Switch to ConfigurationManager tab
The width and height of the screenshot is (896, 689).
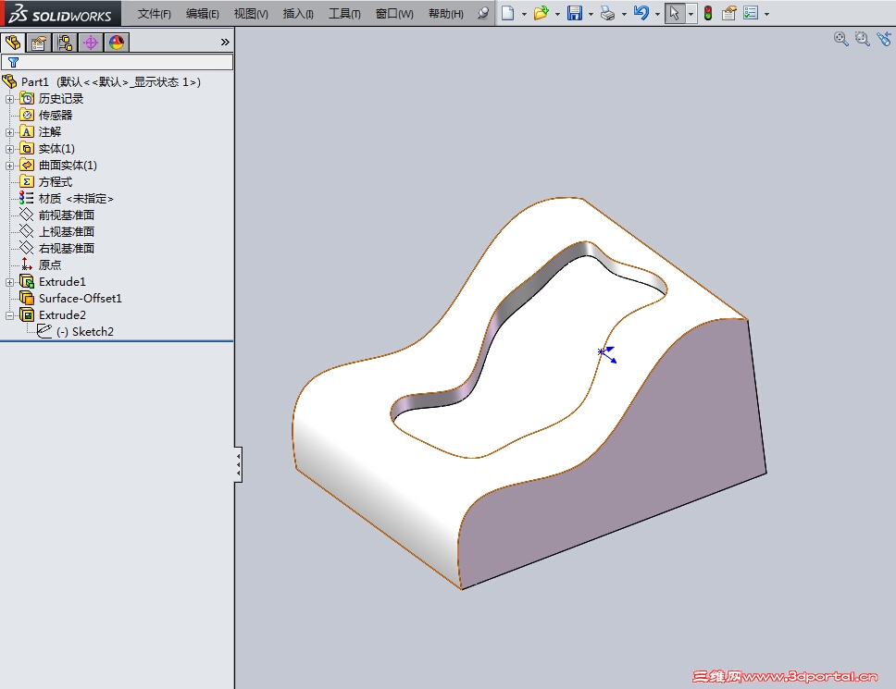(65, 43)
